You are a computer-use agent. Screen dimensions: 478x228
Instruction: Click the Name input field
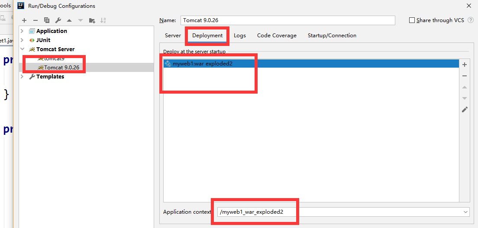pos(288,20)
